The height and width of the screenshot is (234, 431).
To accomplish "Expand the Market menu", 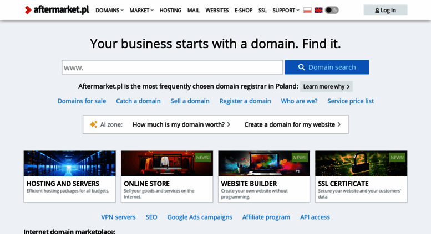I will coord(141,11).
